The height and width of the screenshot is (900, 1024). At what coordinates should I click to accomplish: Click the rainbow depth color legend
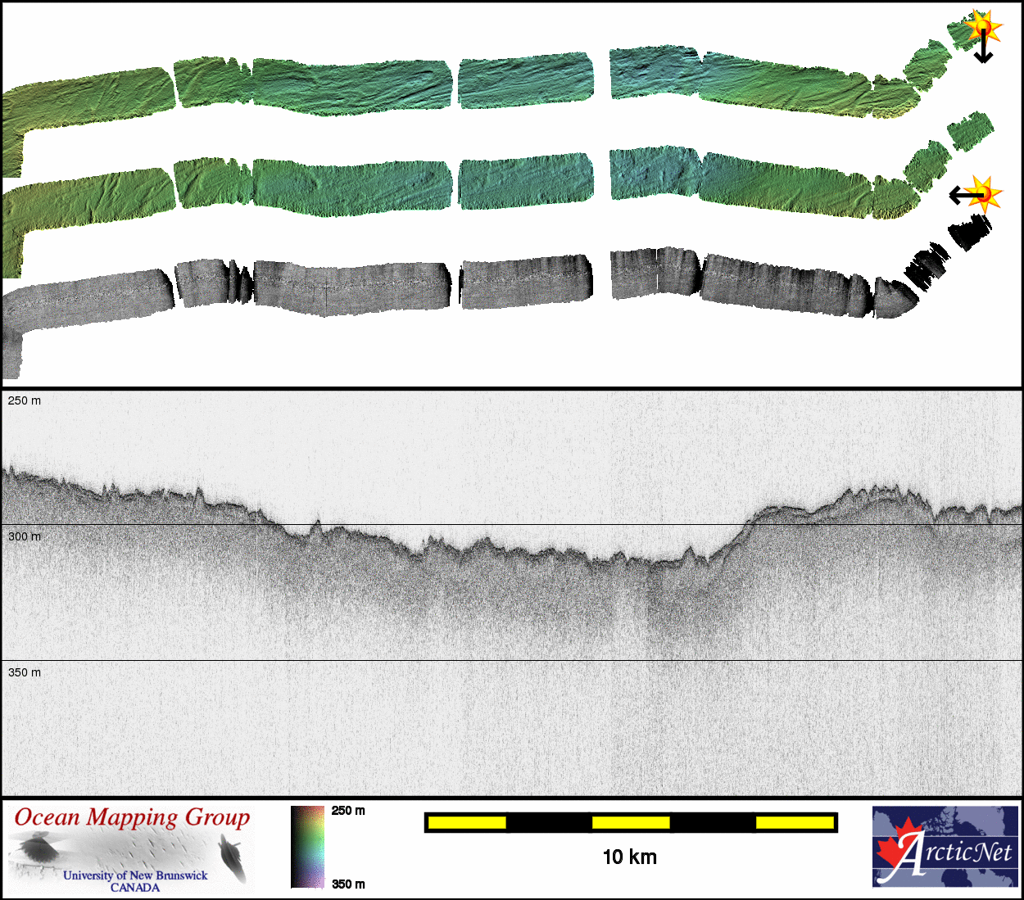pos(307,847)
